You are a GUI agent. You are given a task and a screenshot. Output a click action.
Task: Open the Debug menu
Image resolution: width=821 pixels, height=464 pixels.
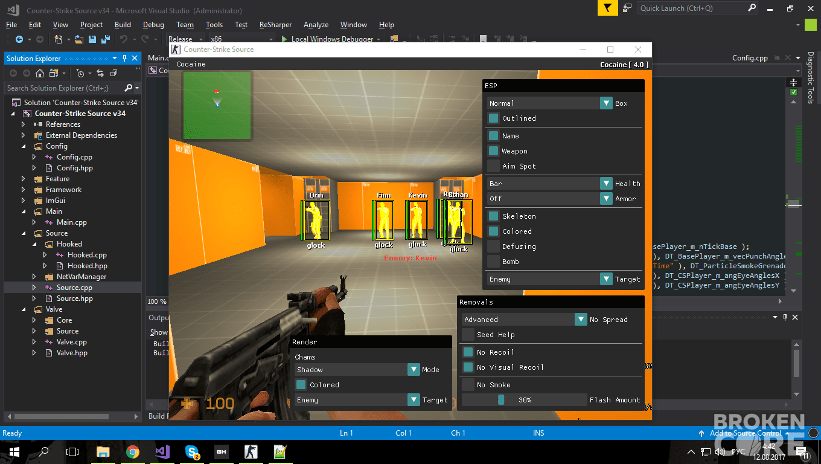tap(153, 25)
